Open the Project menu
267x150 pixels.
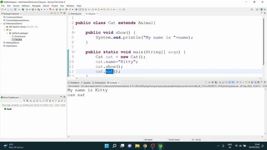point(55,6)
